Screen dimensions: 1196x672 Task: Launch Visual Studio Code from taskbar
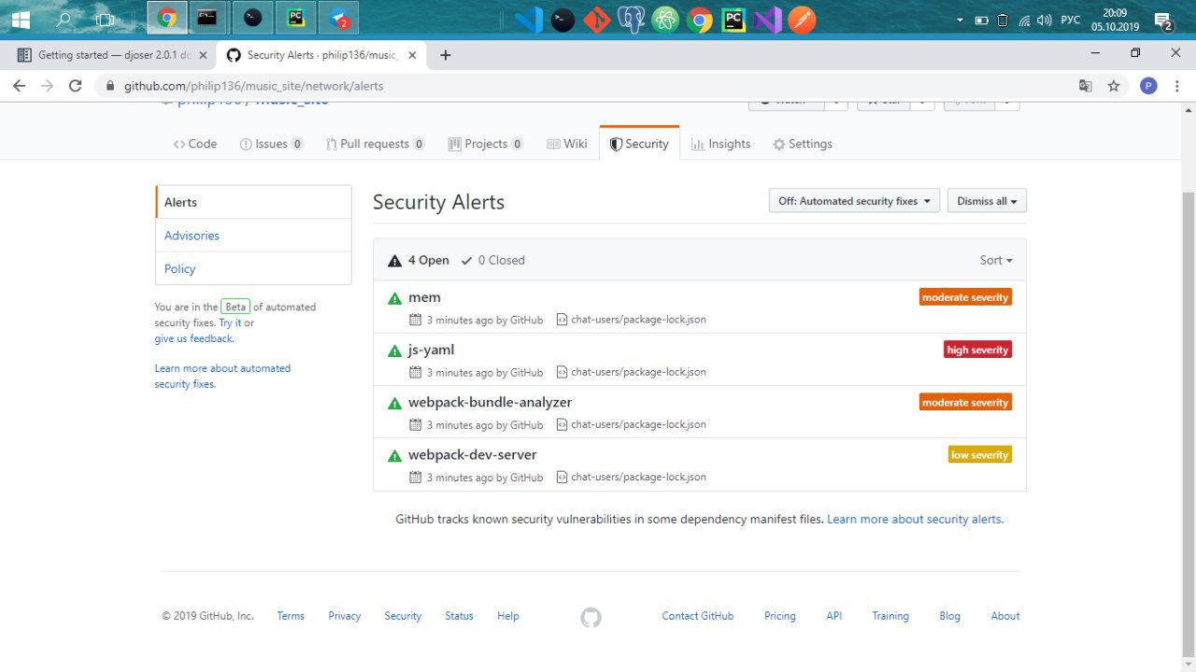(529, 20)
